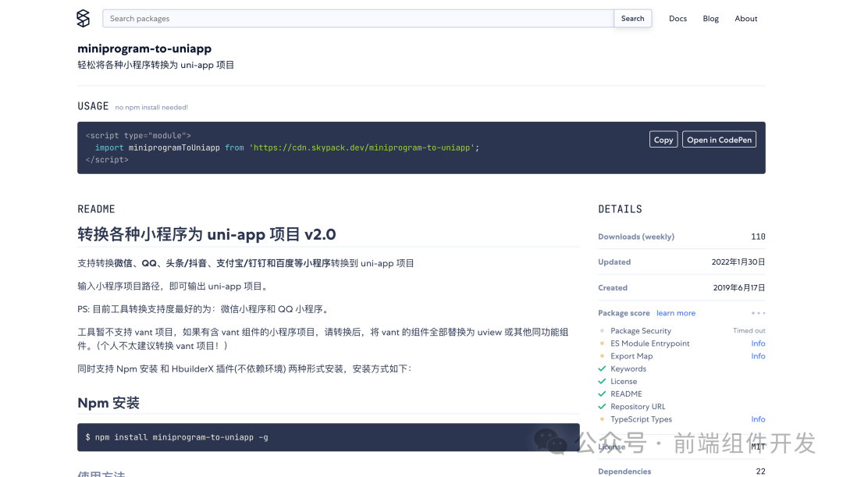843x477 pixels.
Task: Open Info for TypeScript Types
Action: [x=758, y=419]
